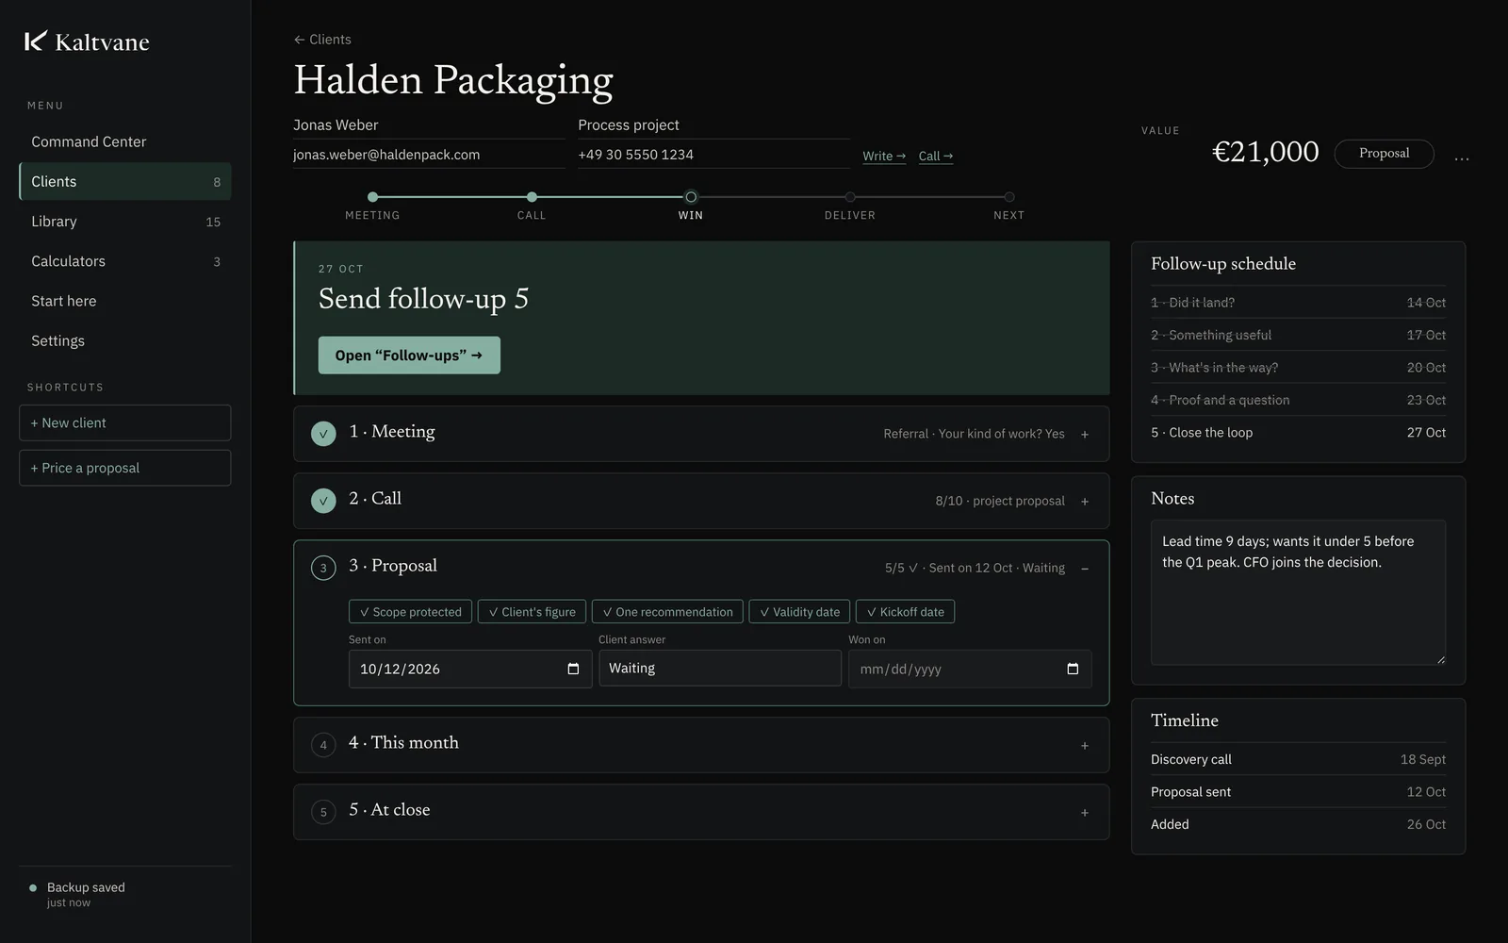Click the email field jonas.weber@haldenpack.com
The image size is (1508, 943).
429,155
